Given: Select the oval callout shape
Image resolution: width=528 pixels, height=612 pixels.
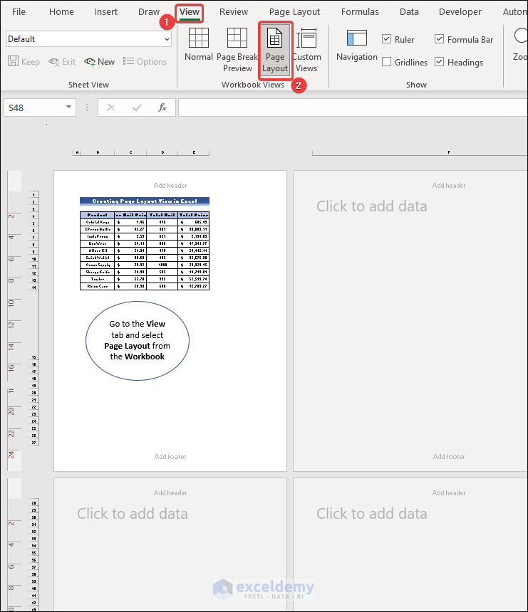Looking at the screenshot, I should pyautogui.click(x=138, y=341).
